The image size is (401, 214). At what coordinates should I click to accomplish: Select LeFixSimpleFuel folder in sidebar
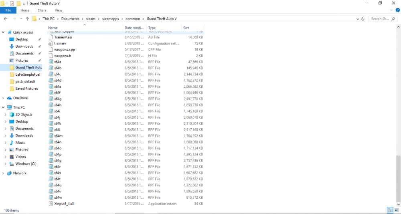point(28,75)
